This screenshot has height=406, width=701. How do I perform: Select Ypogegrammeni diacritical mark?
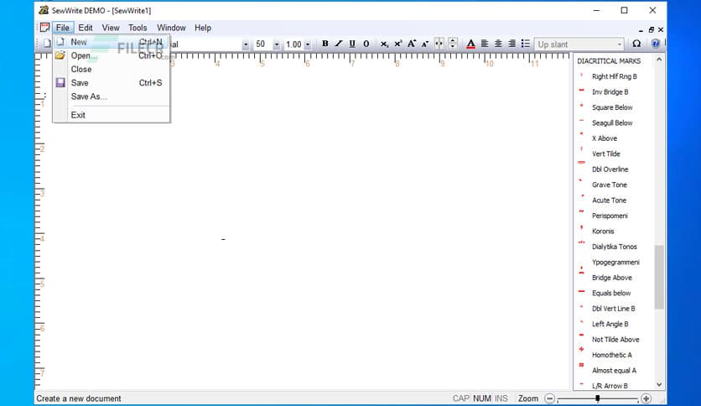tap(614, 262)
